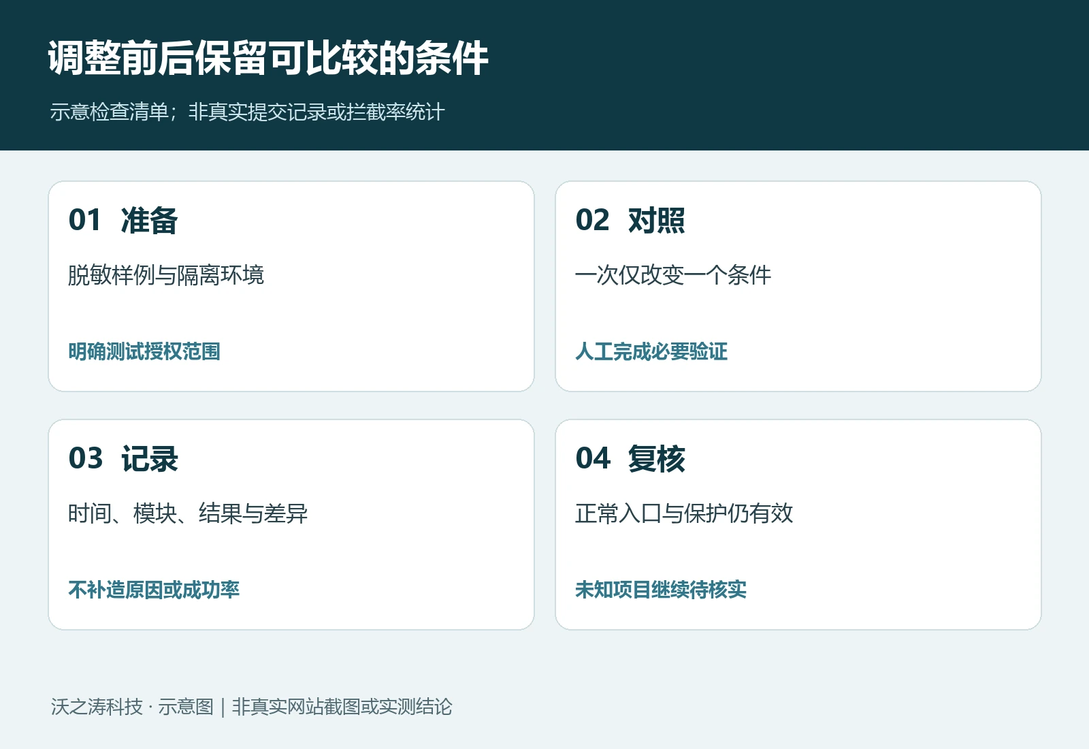Click the subtitle 示意检查清单；非真实提交记录或拦截率统计
This screenshot has width=1089, height=749.
click(x=248, y=112)
